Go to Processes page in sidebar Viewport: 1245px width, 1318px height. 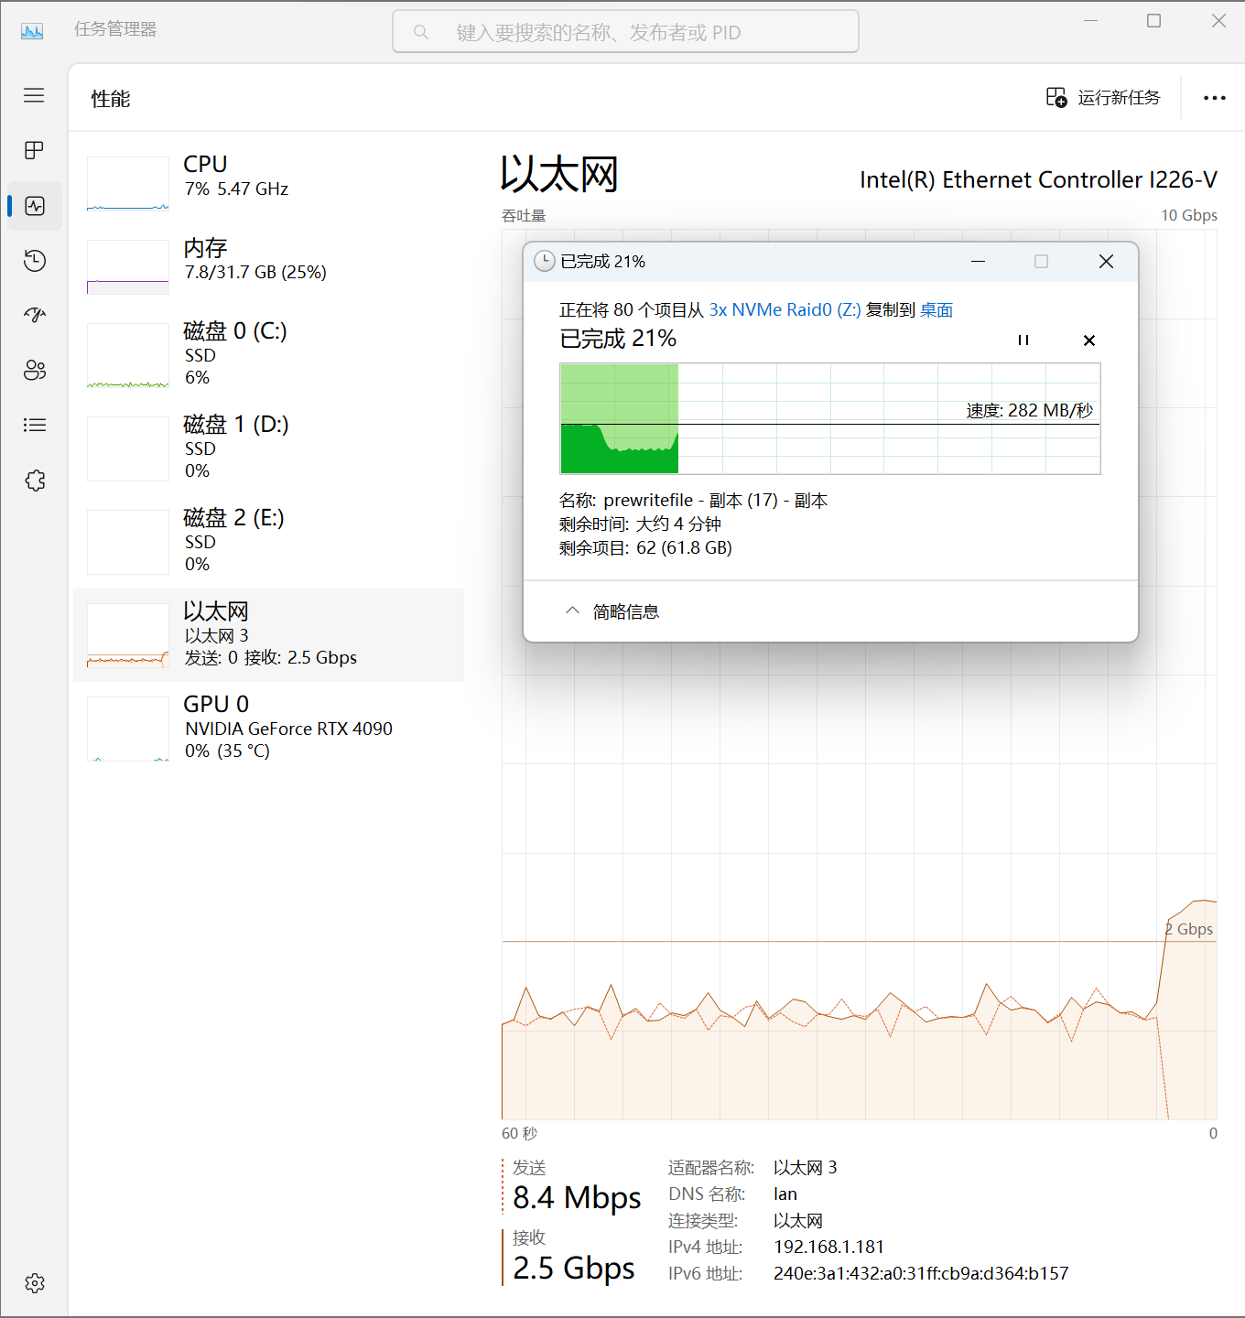click(x=34, y=150)
